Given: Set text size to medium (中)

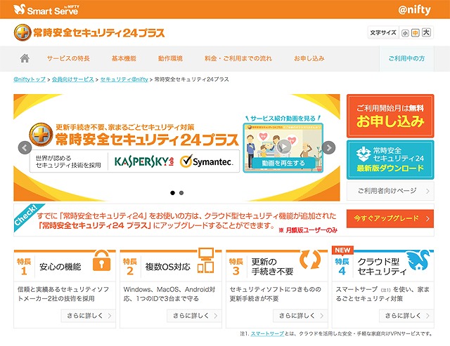Looking at the screenshot, I should click(x=415, y=33).
